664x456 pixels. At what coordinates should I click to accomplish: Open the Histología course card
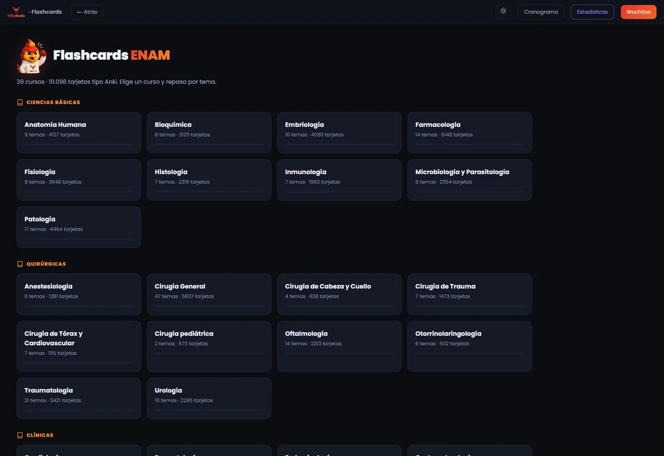click(x=209, y=180)
